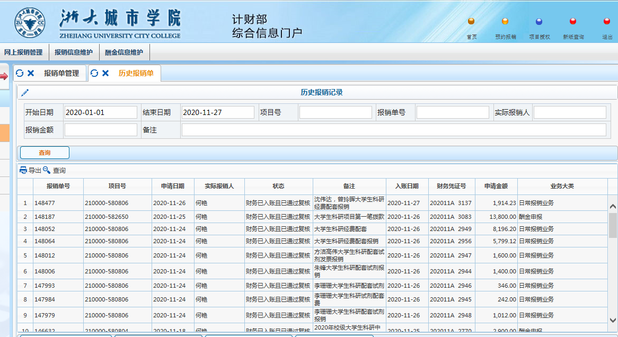Switch to 历史报销单 tab
Image resolution: width=618 pixels, height=337 pixels.
(x=136, y=73)
